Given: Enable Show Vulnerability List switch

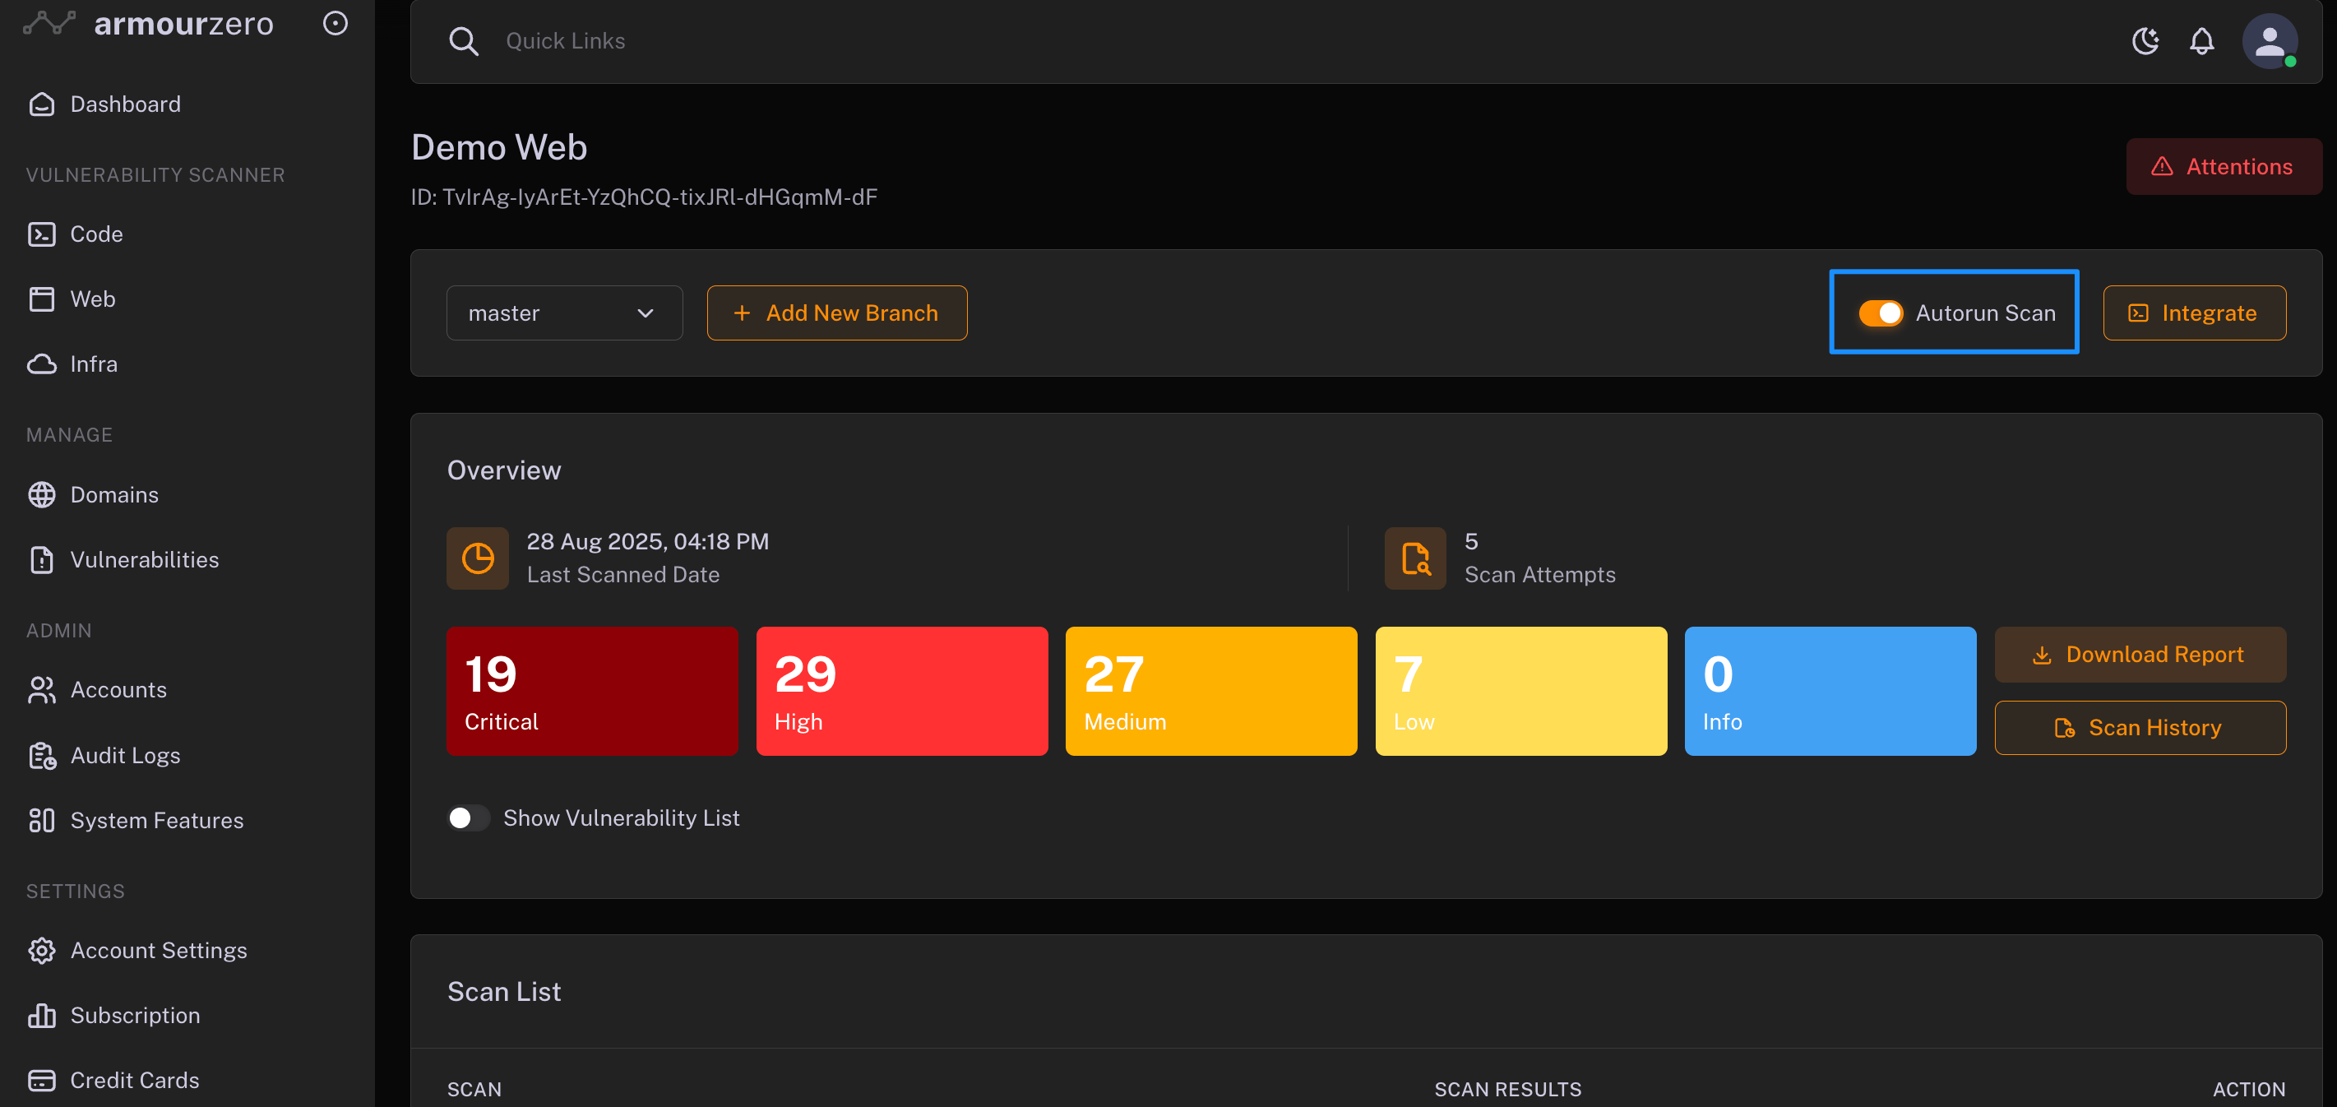Looking at the screenshot, I should [x=468, y=818].
